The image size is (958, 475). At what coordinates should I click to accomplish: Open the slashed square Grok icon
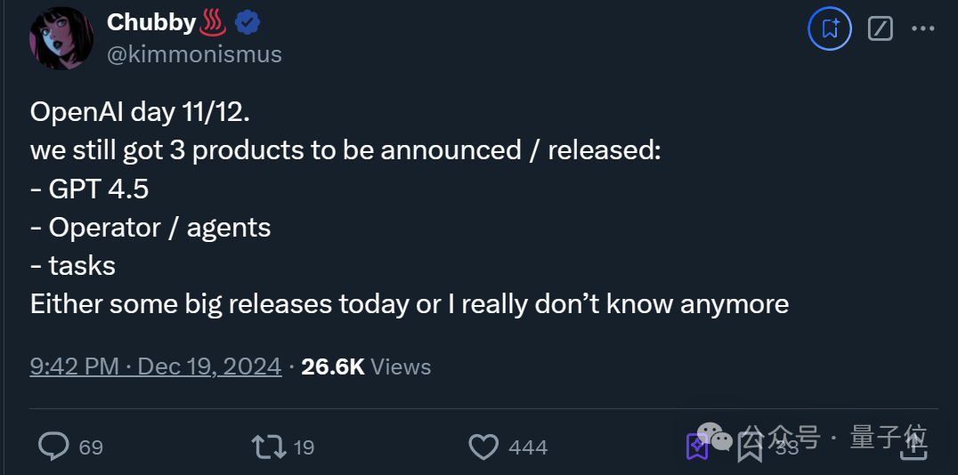[x=881, y=28]
